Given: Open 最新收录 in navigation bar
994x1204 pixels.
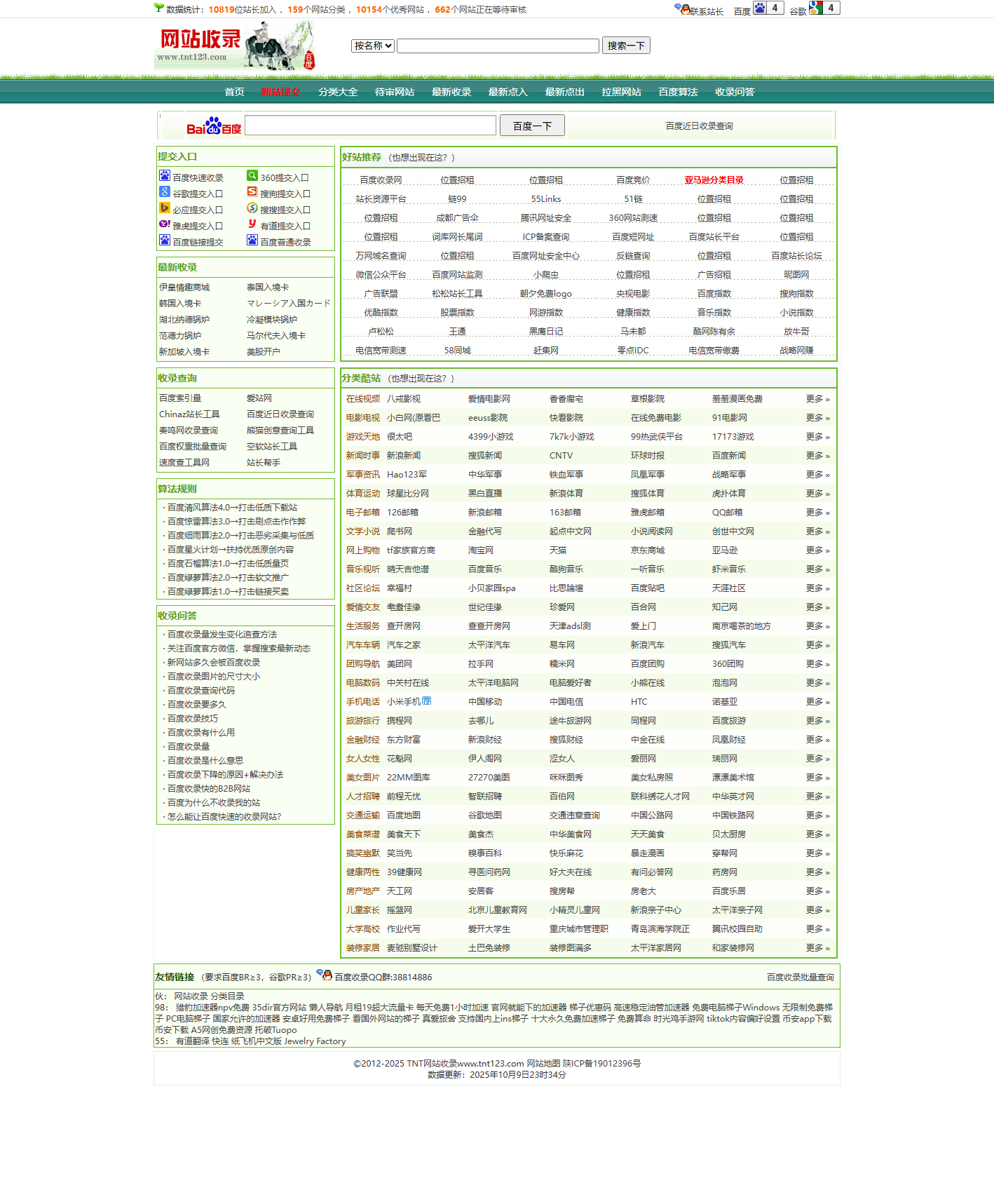Looking at the screenshot, I should pyautogui.click(x=451, y=92).
